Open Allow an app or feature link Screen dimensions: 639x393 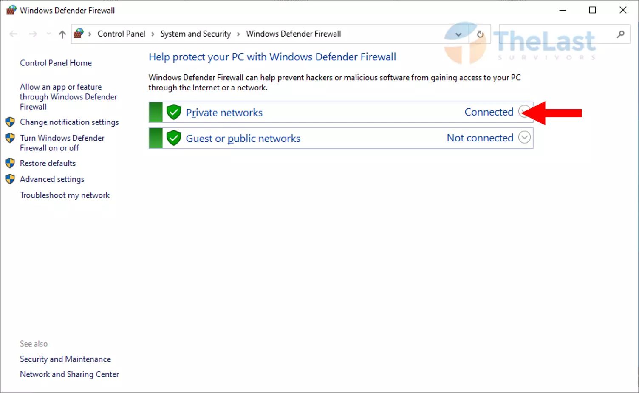(68, 97)
